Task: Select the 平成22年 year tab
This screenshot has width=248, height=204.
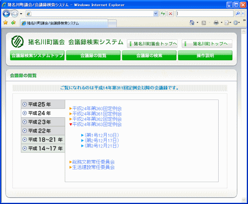Action: (43, 131)
